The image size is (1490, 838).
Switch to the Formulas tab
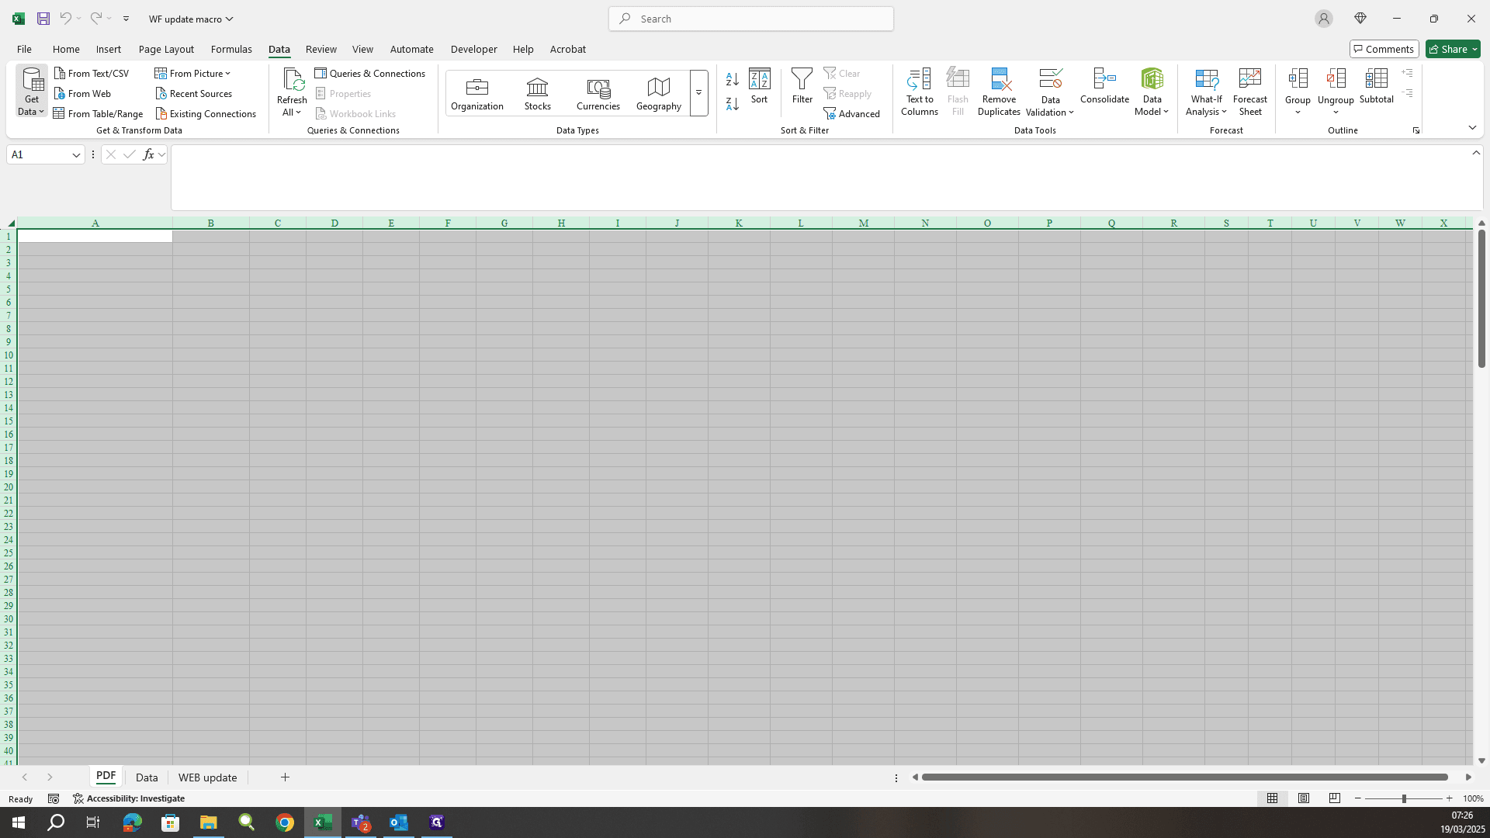click(231, 49)
